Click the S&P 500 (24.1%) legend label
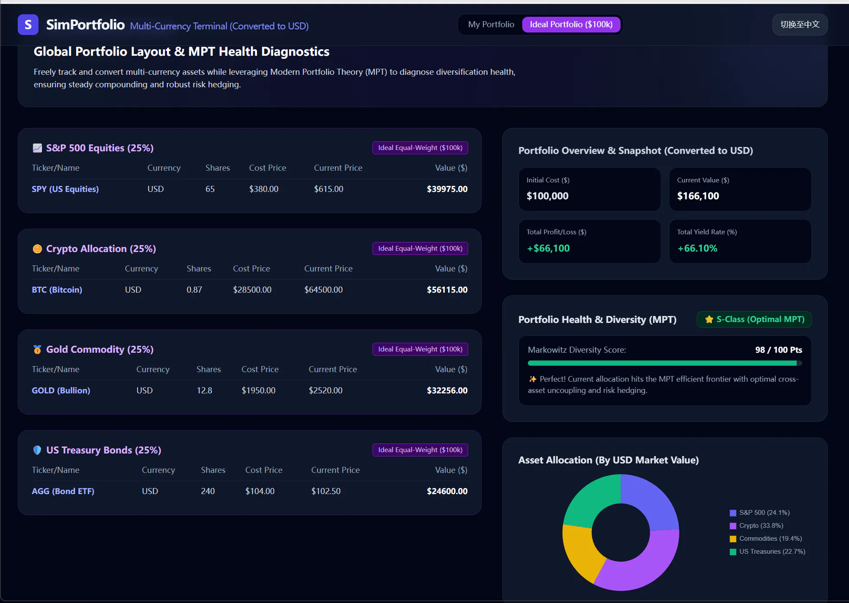Screen dimensions: 849x603 (764, 513)
